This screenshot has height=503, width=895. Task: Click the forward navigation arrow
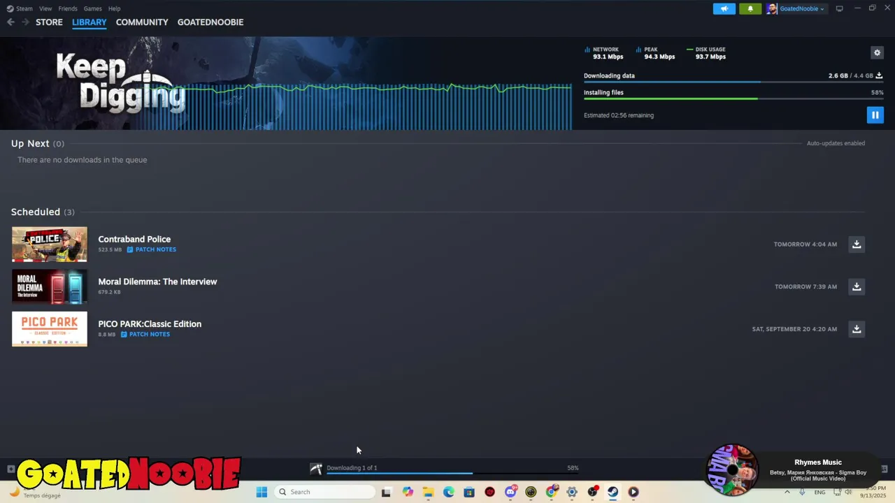point(25,22)
